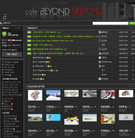Open the checkered floor room thumbnail
The width and height of the screenshot is (135, 138).
pyautogui.click(x=108, y=94)
